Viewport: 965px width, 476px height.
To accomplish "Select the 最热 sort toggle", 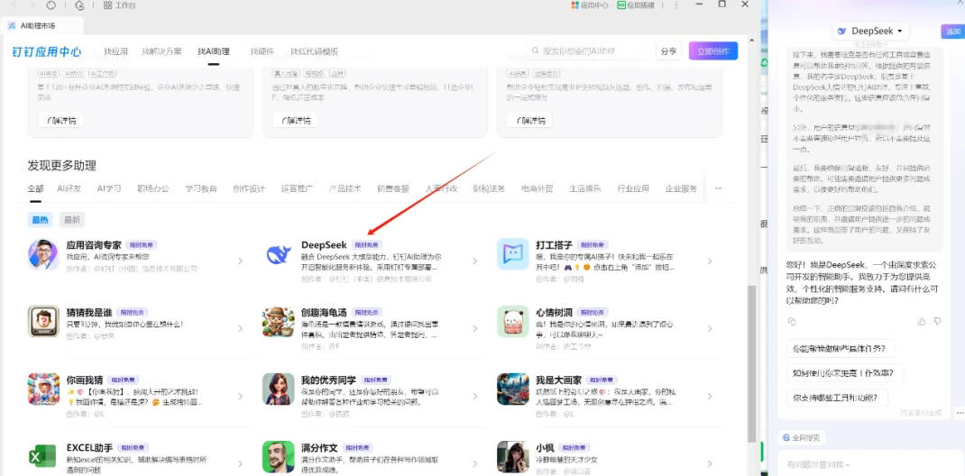I will [40, 220].
